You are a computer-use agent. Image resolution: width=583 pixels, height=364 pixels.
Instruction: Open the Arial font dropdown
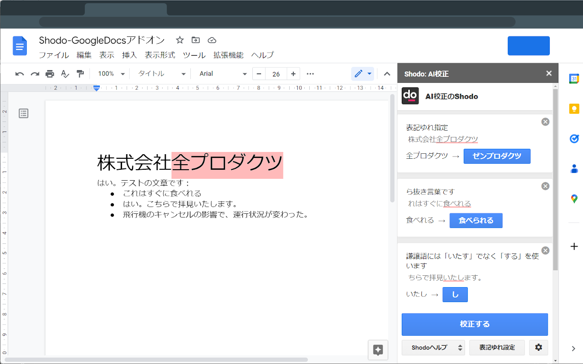coord(223,74)
